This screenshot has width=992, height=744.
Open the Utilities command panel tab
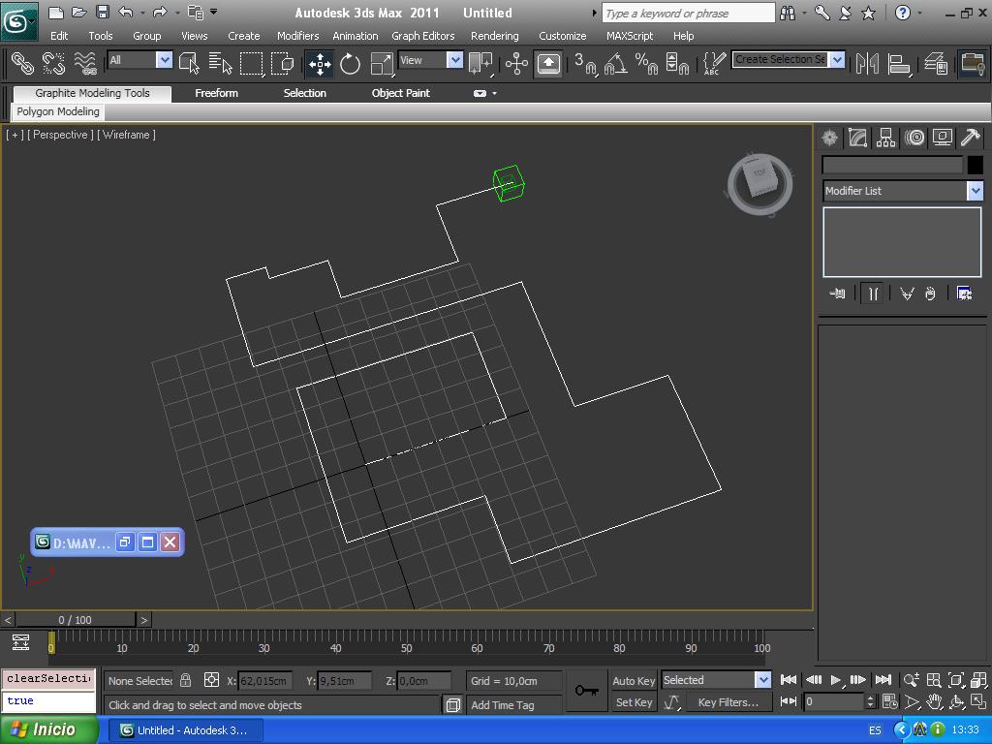coord(971,138)
